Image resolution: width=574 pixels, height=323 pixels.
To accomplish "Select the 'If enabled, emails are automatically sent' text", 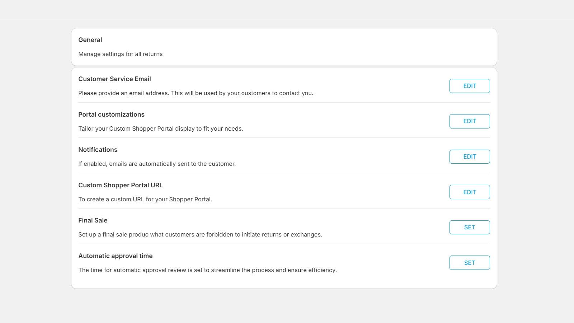I will coord(157,164).
